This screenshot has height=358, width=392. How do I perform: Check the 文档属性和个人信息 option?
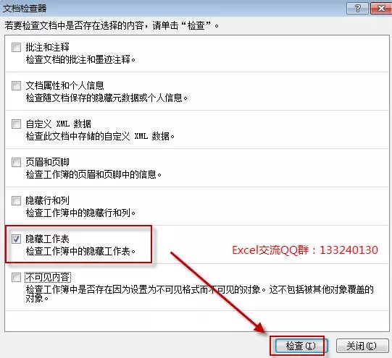tap(16, 85)
